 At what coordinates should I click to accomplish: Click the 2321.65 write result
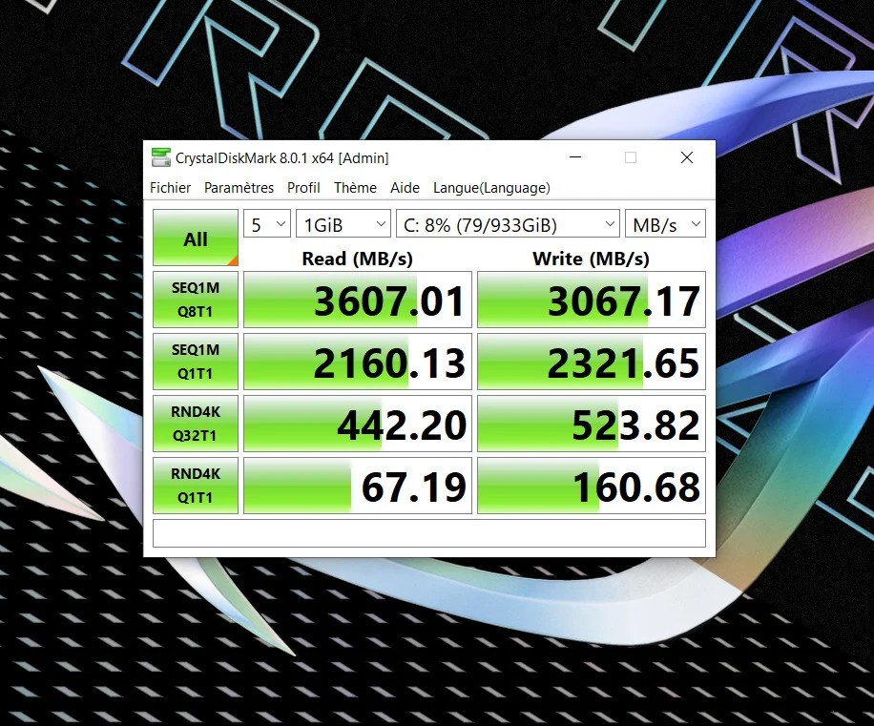point(592,362)
